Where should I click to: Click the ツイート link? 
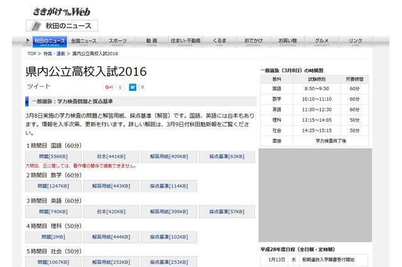[x=39, y=86]
